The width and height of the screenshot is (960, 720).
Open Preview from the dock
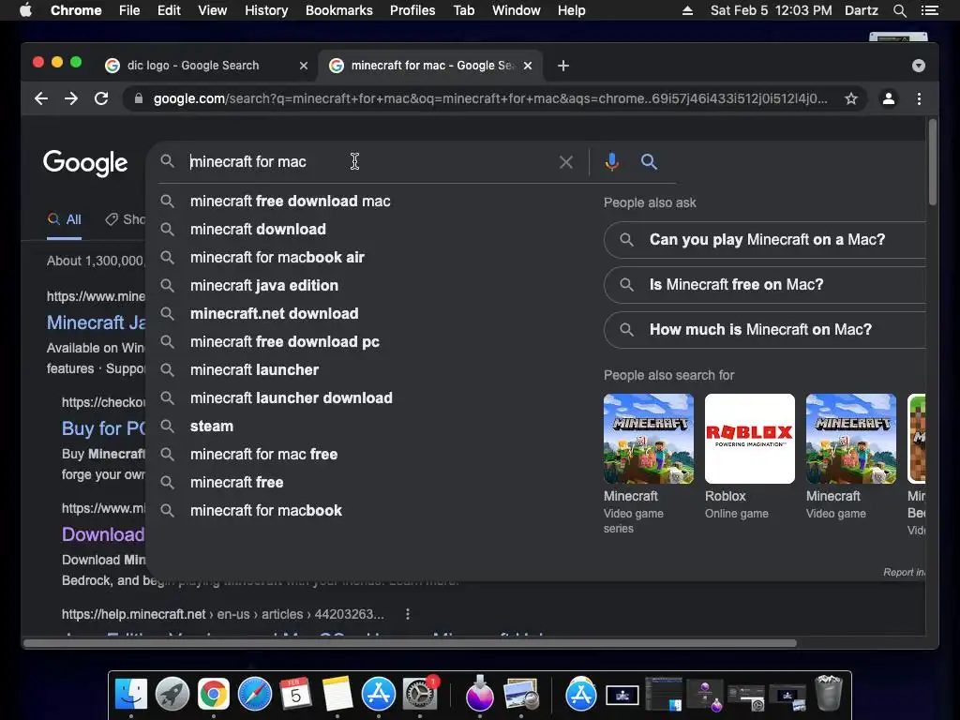pos(521,695)
